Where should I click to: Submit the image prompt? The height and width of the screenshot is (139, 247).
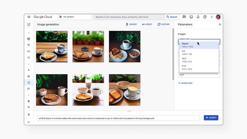(211, 118)
